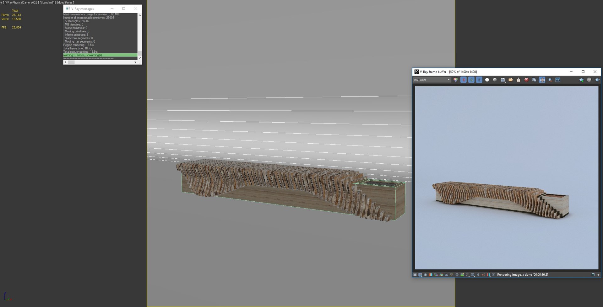
Task: Click up arrow of V-Ray messages scrollbar
Action: [x=140, y=15]
